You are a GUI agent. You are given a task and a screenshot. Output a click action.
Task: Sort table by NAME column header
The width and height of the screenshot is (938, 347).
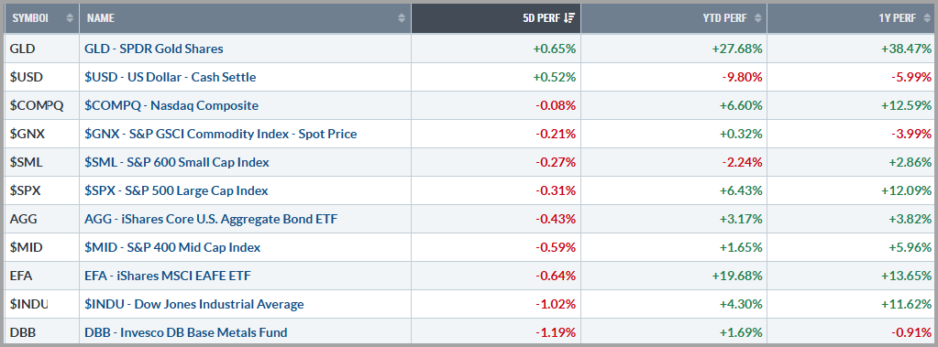pyautogui.click(x=245, y=18)
